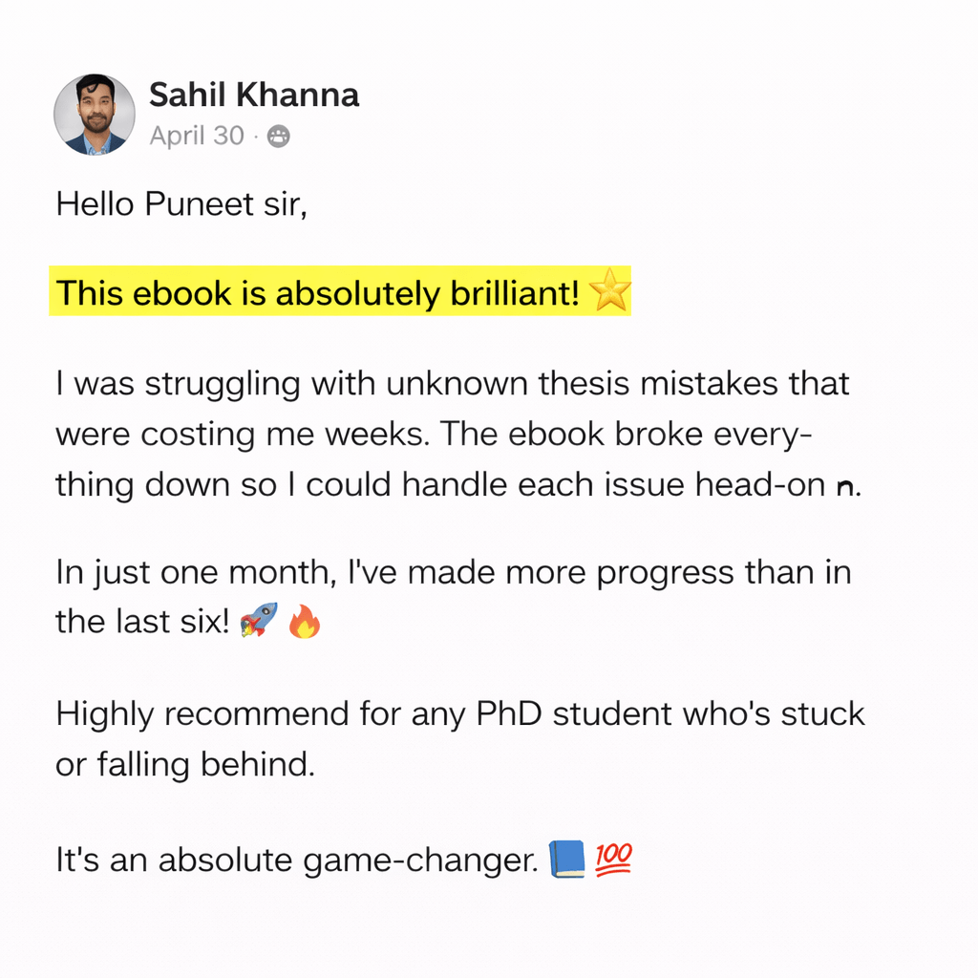Click the text "or falling behind."

tap(184, 765)
